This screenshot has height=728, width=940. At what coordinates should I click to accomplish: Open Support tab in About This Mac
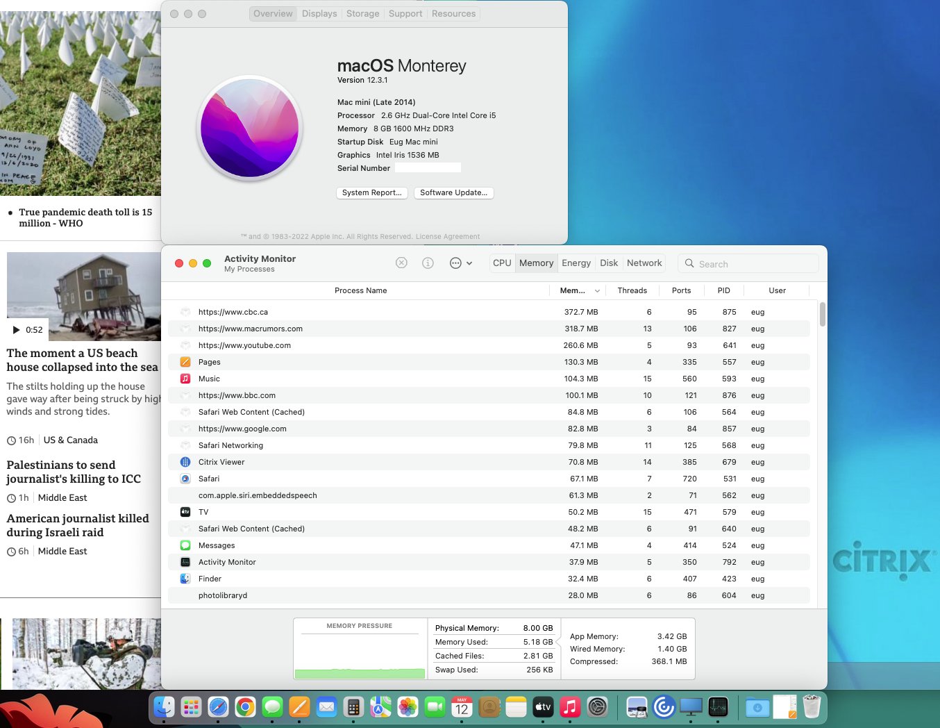(405, 14)
